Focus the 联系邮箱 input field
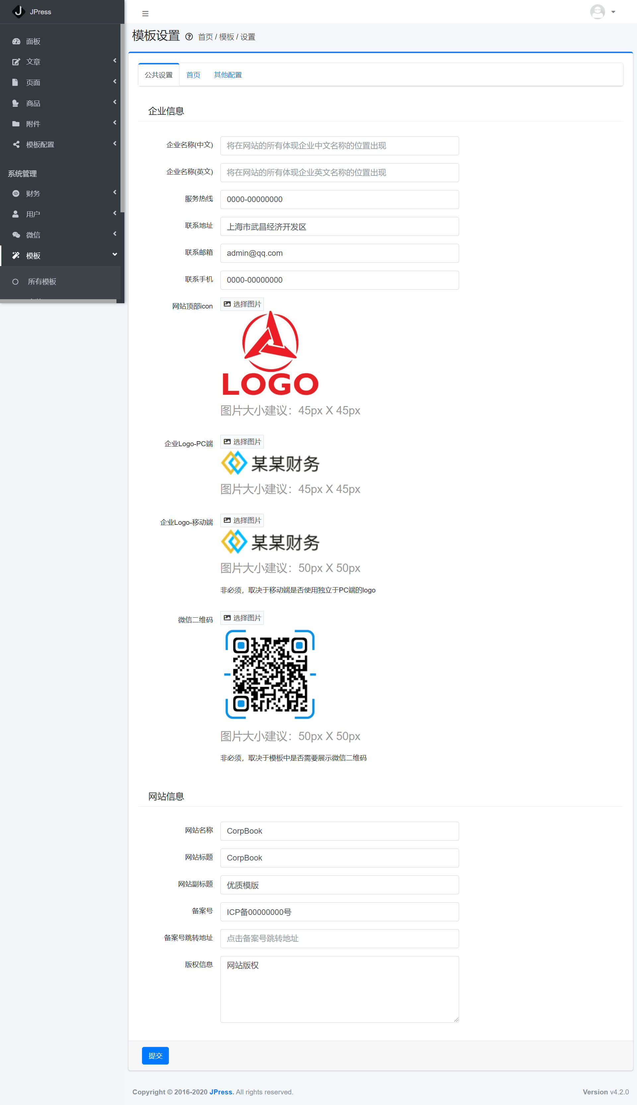Image resolution: width=637 pixels, height=1105 pixels. point(339,253)
